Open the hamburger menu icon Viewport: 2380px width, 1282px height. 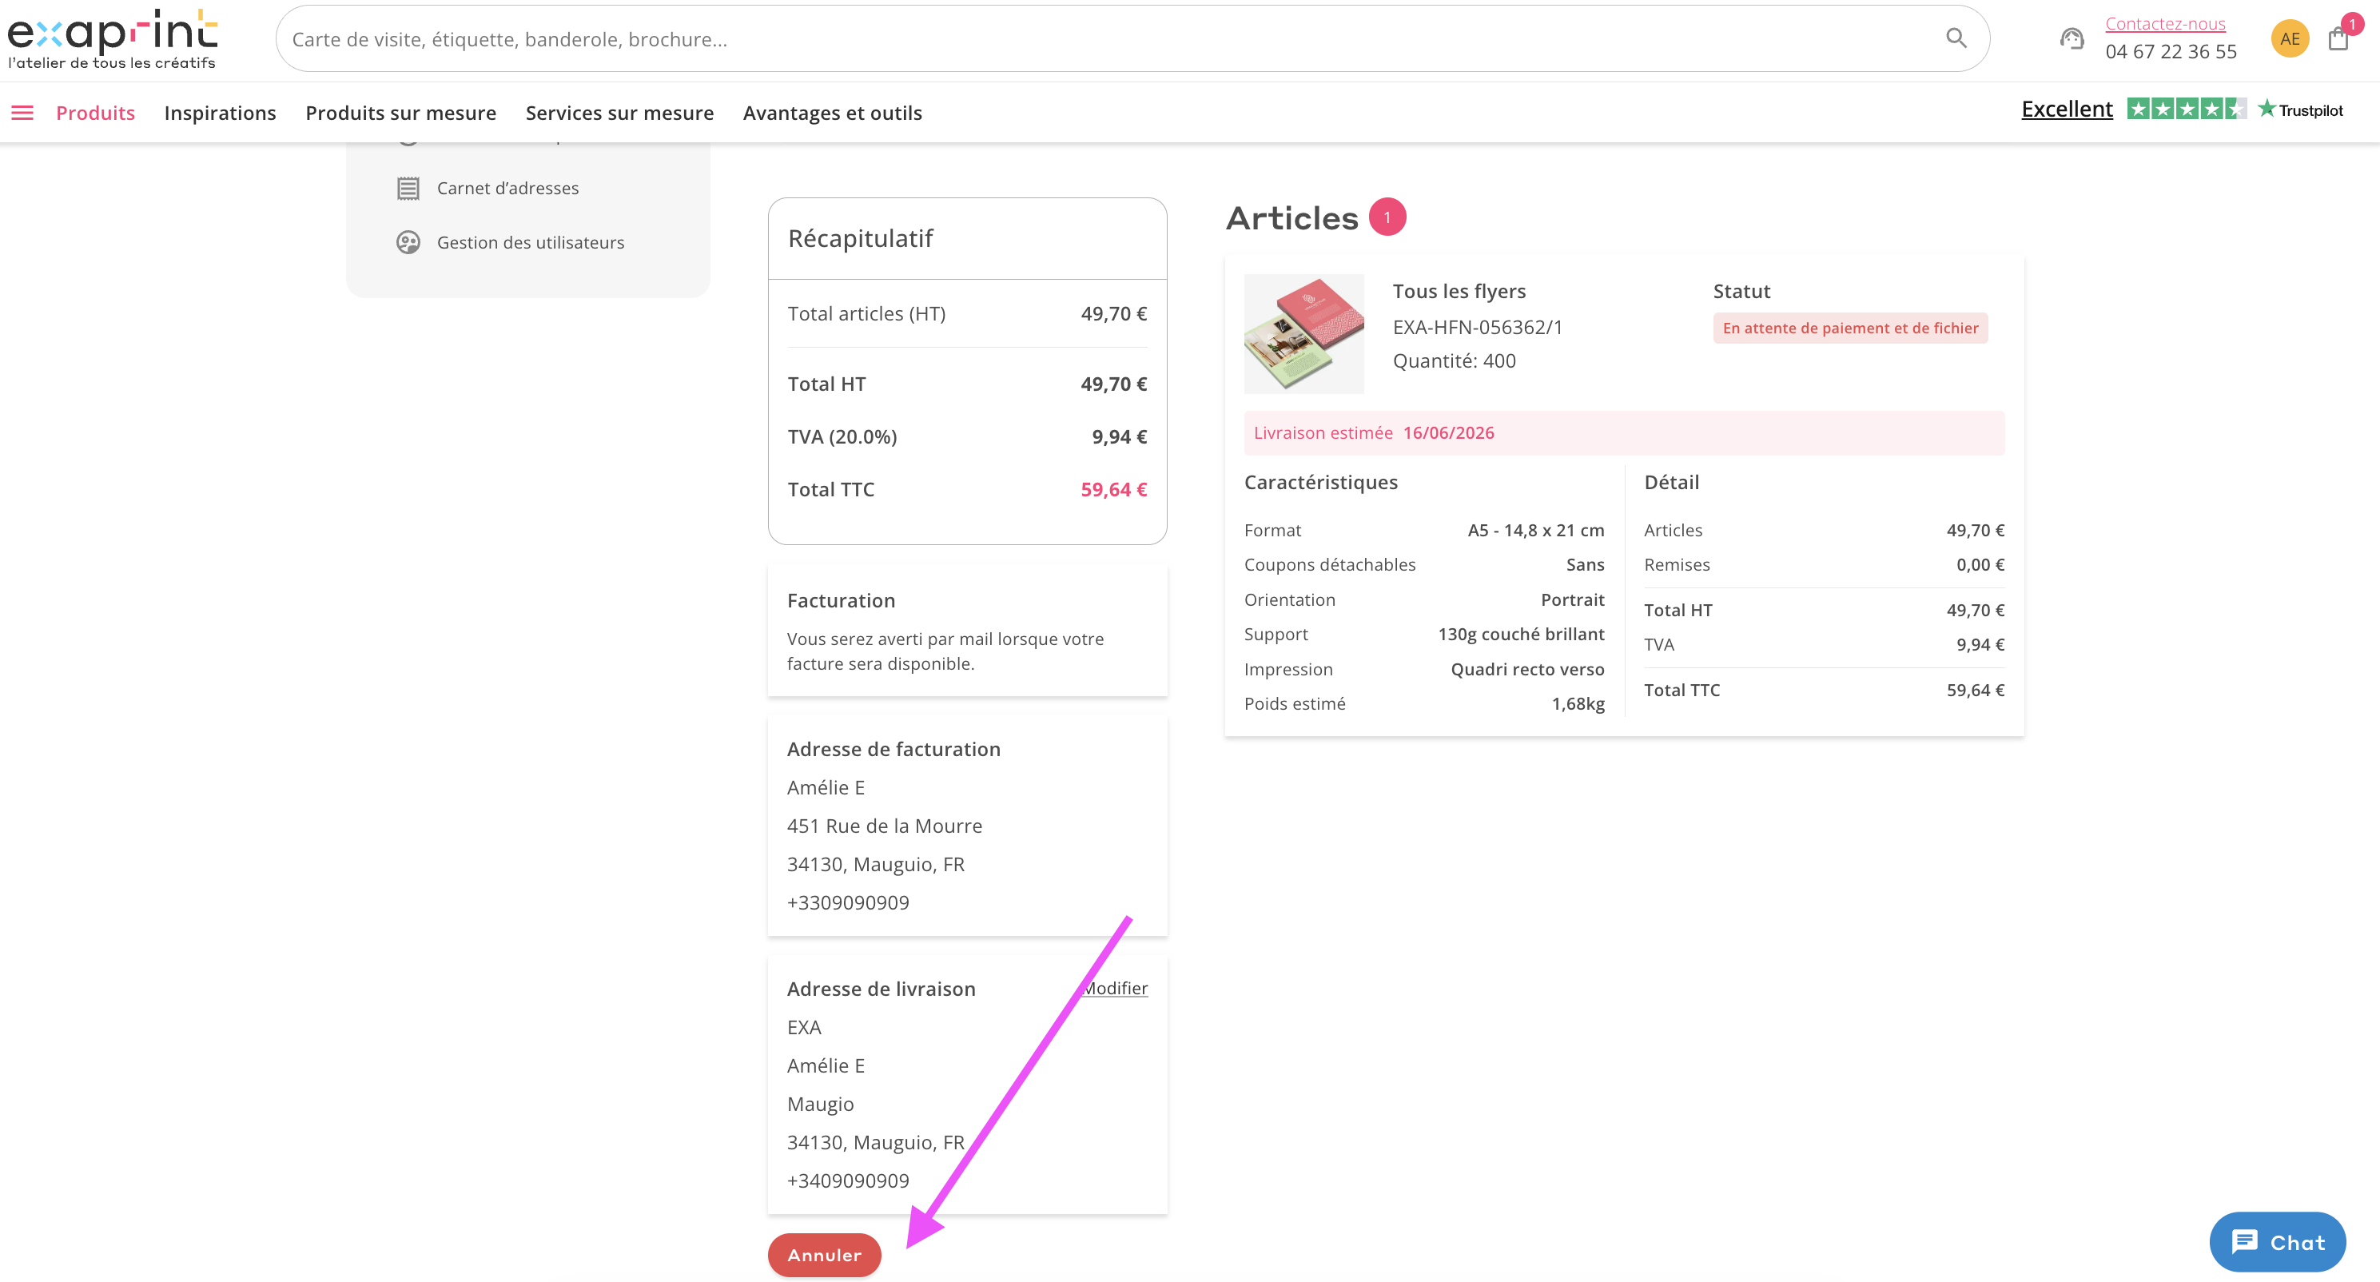(22, 113)
